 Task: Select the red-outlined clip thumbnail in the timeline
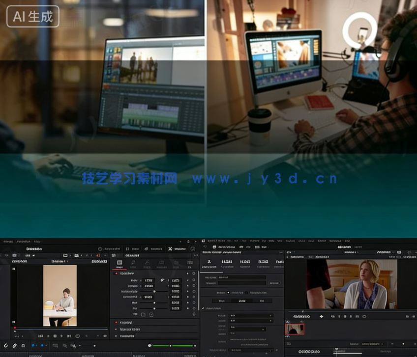[295, 329]
